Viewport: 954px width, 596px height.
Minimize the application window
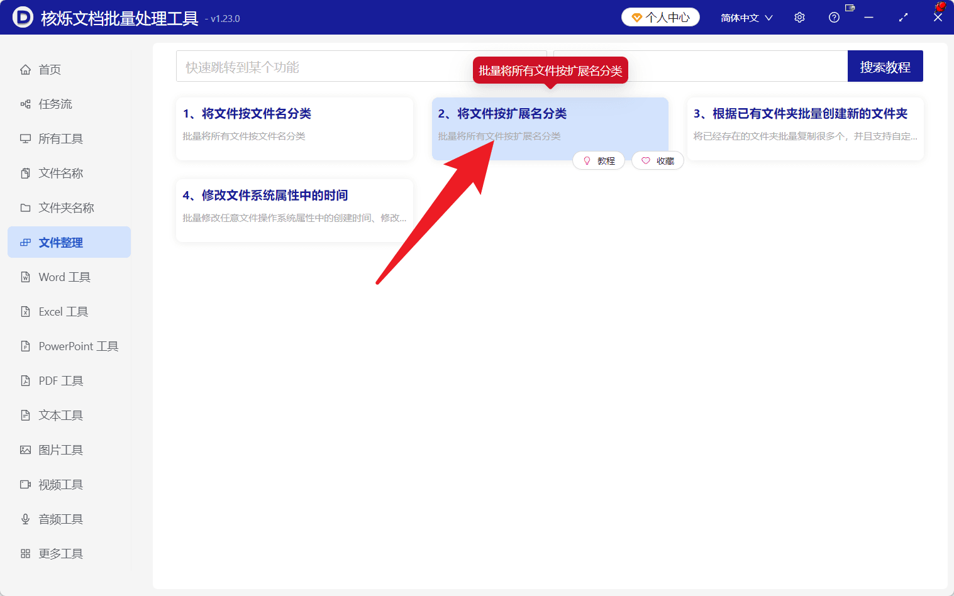click(868, 18)
